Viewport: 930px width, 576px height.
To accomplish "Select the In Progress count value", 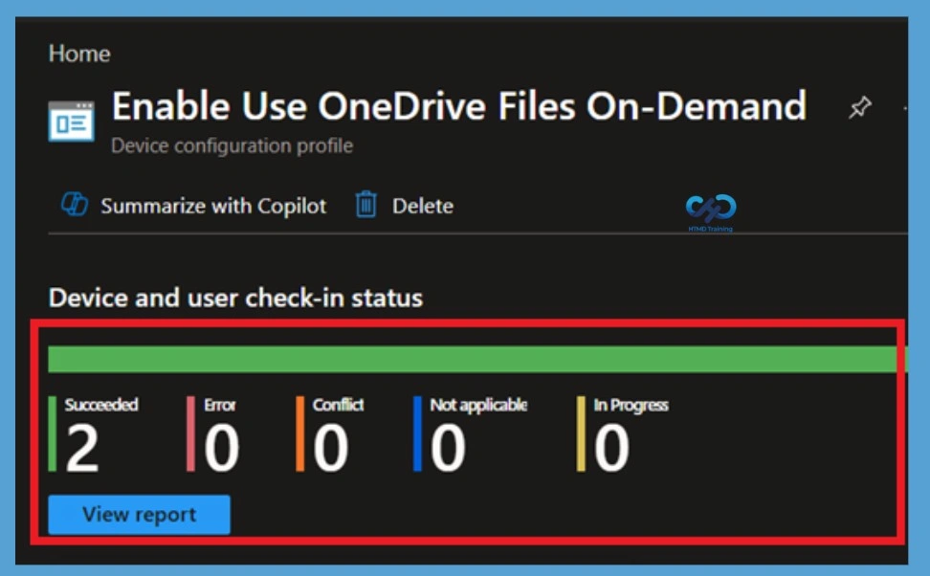I will point(611,449).
